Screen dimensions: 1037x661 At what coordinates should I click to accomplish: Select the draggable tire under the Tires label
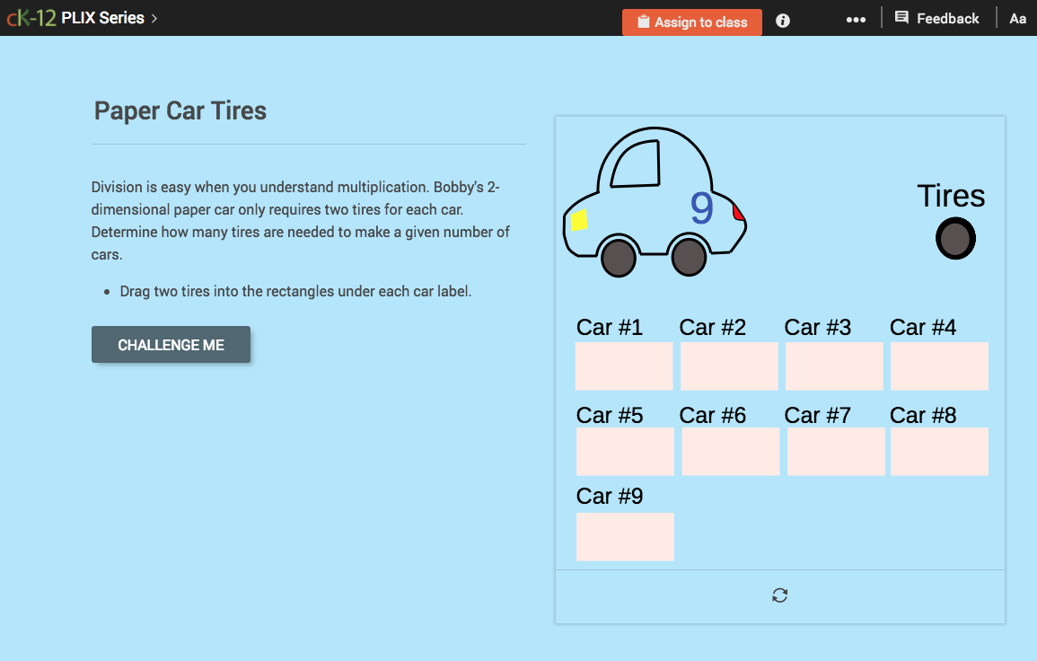[955, 238]
